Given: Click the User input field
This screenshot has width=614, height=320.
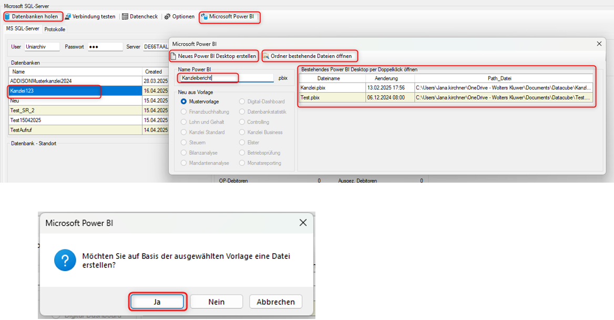Looking at the screenshot, I should 42,47.
